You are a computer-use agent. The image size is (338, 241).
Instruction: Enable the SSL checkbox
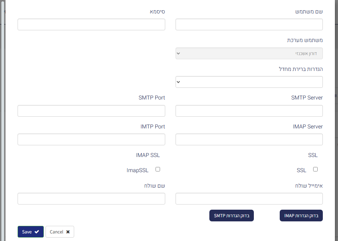pyautogui.click(x=315, y=169)
